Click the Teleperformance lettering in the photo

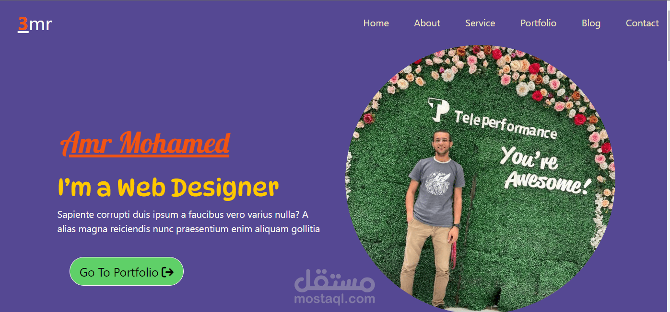coord(505,124)
